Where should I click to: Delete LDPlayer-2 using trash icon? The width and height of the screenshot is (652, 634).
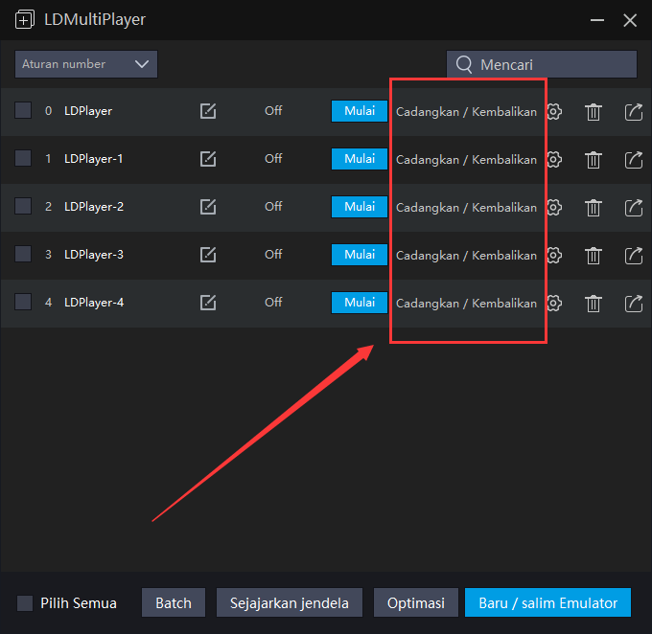594,207
